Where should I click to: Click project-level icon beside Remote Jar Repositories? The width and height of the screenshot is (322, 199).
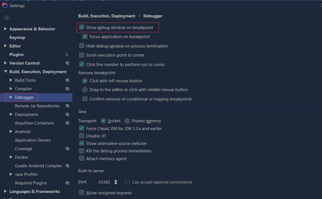click(x=67, y=106)
